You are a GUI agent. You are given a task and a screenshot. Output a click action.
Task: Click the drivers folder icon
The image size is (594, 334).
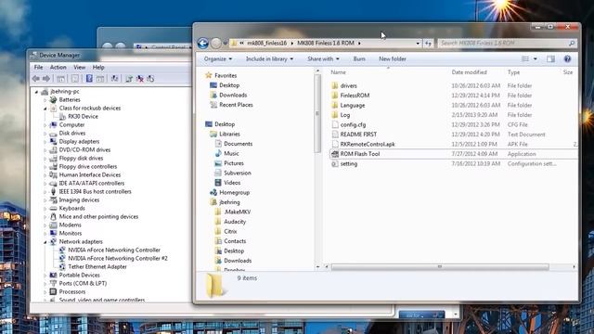coord(334,86)
